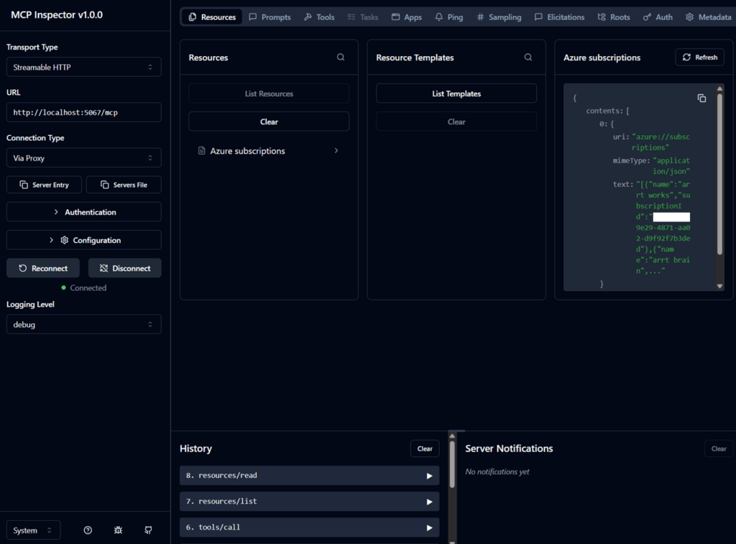Image resolution: width=736 pixels, height=544 pixels.
Task: Open the Logging Level dropdown
Action: [x=84, y=324]
